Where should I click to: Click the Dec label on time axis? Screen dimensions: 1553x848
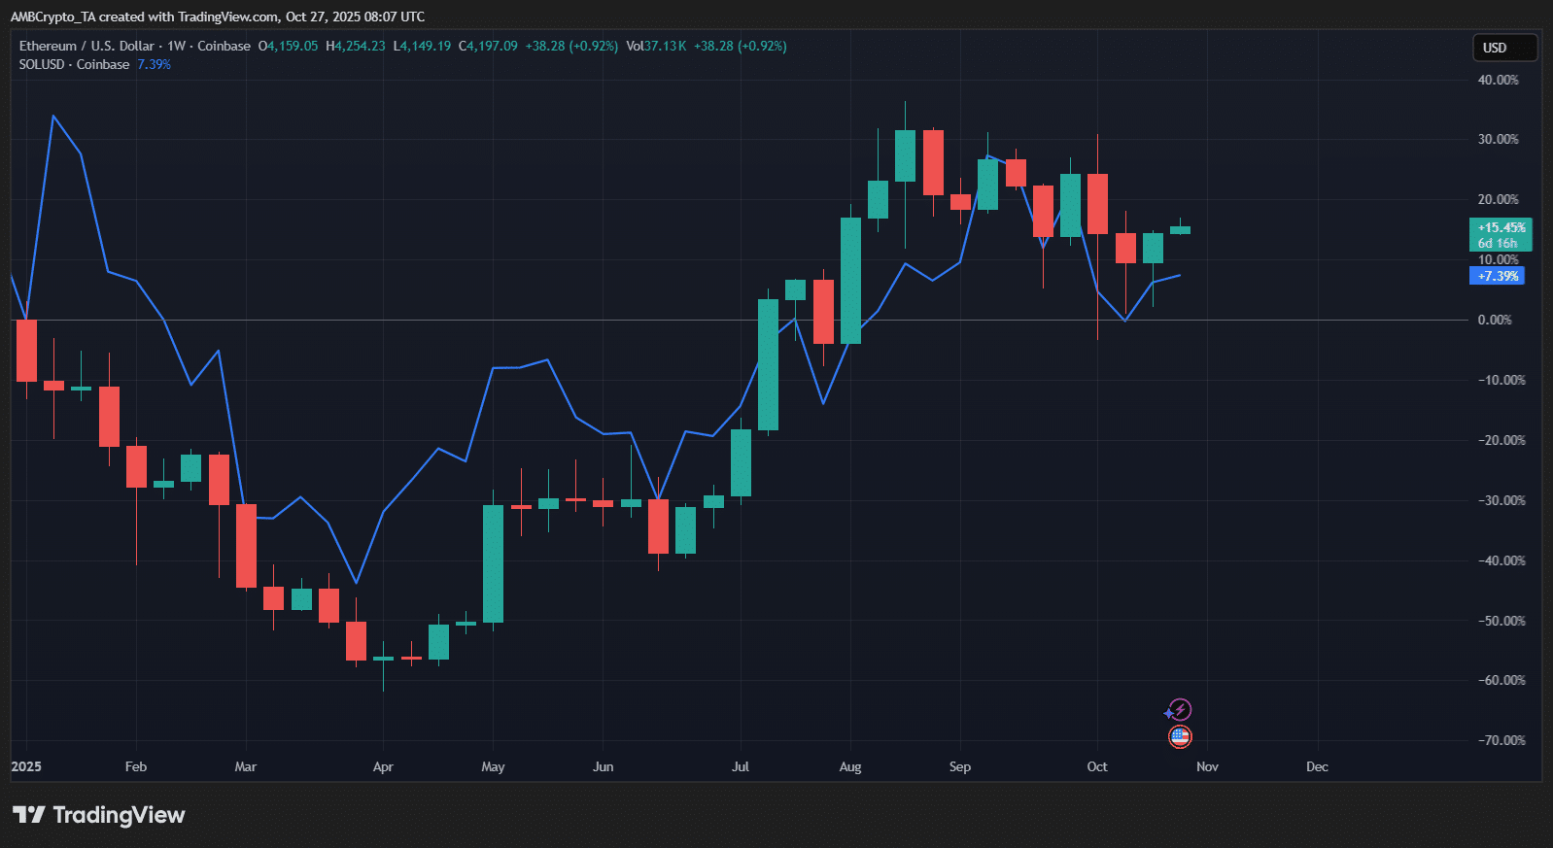tap(1317, 766)
